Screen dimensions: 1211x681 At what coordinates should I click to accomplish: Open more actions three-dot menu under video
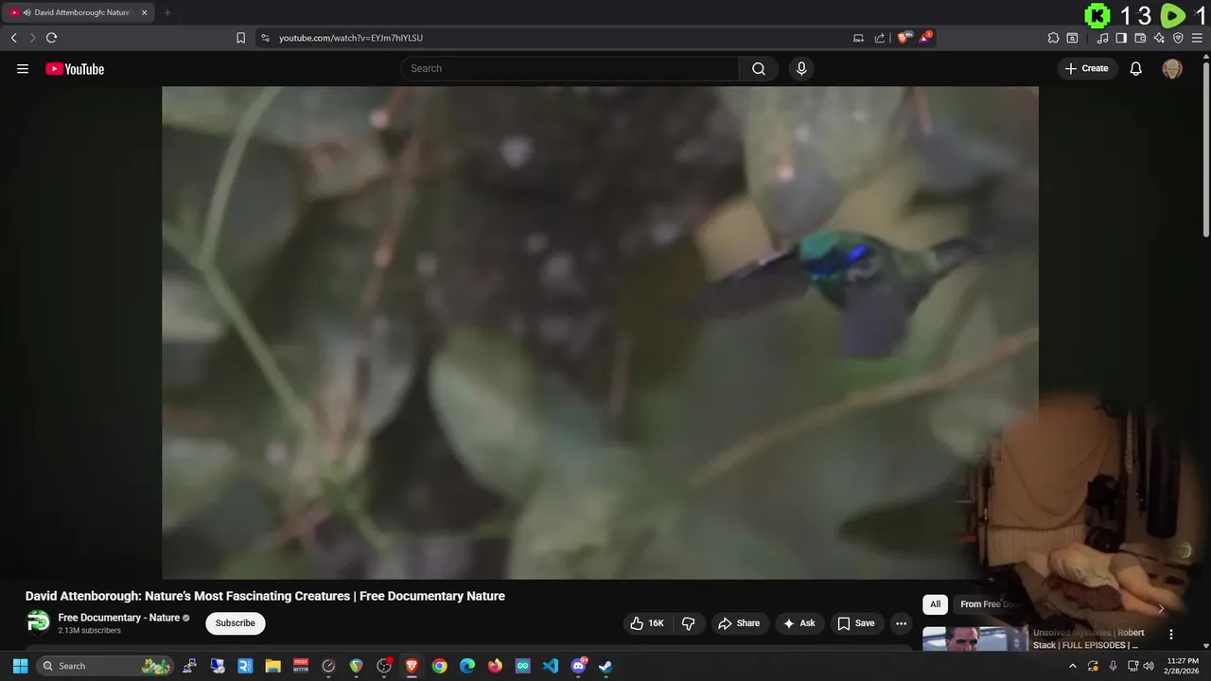[x=901, y=623]
